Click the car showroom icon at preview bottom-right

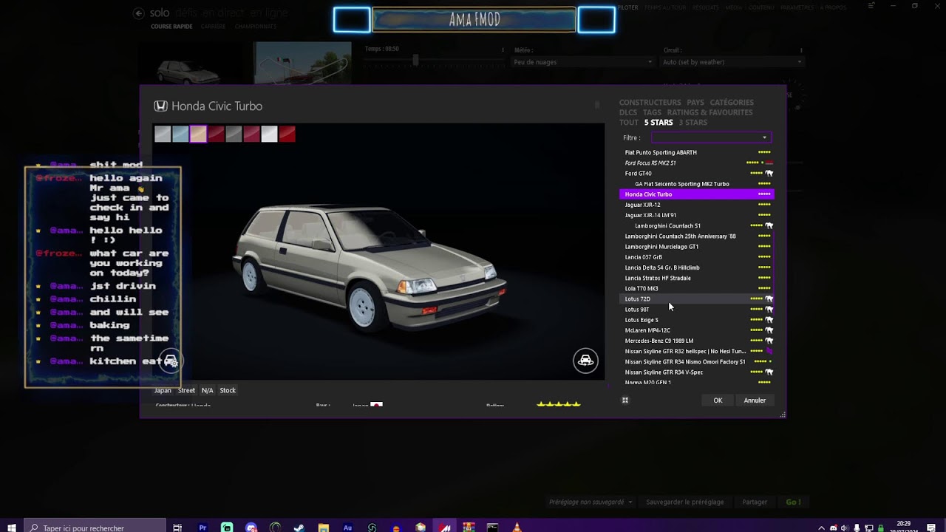click(585, 361)
